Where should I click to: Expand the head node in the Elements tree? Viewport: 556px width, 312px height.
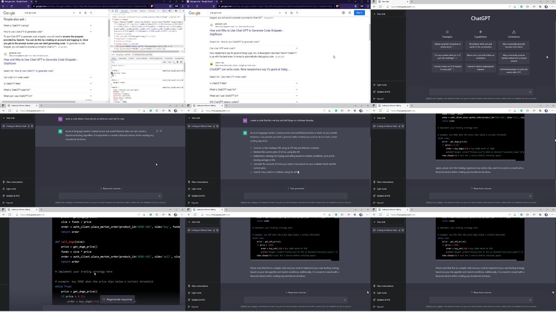(113, 19)
